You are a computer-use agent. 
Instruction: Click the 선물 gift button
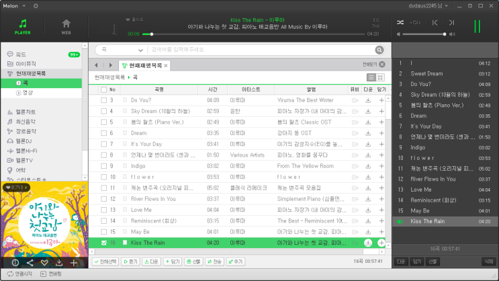[193, 262]
